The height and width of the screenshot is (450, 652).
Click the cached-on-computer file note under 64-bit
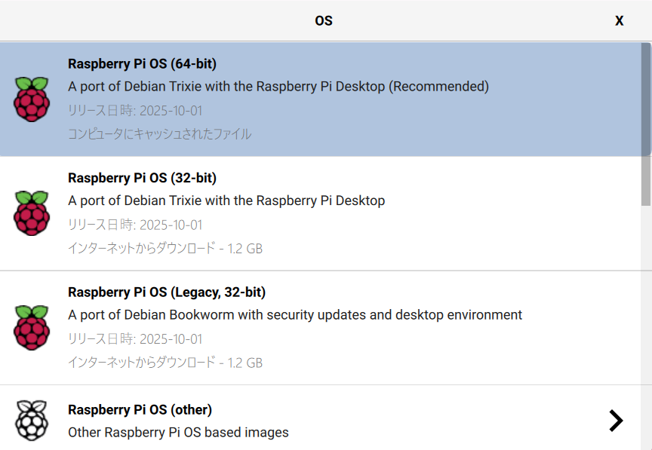coord(159,134)
